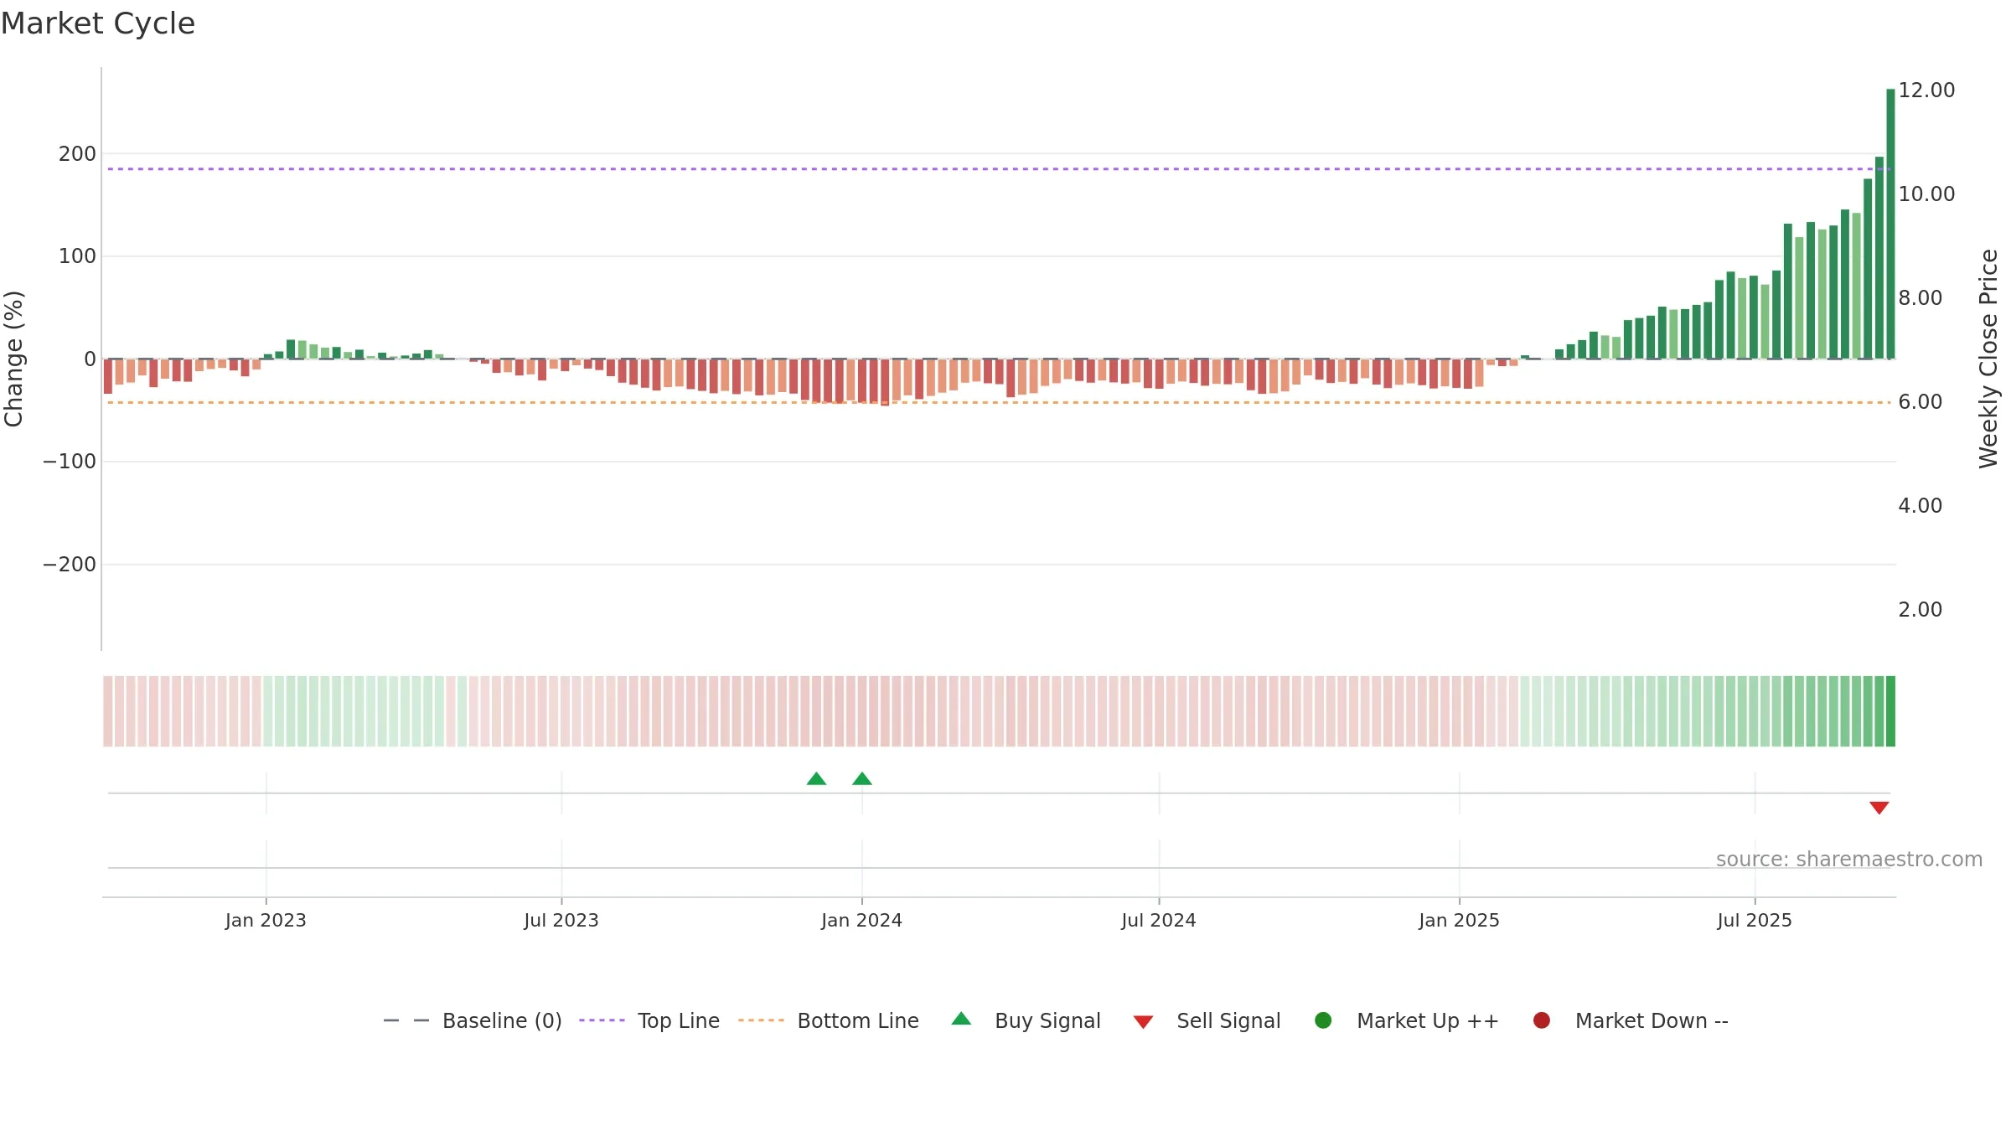The height and width of the screenshot is (1131, 2011).
Task: Toggle the Baseline (0) legend entry
Action: click(473, 1020)
